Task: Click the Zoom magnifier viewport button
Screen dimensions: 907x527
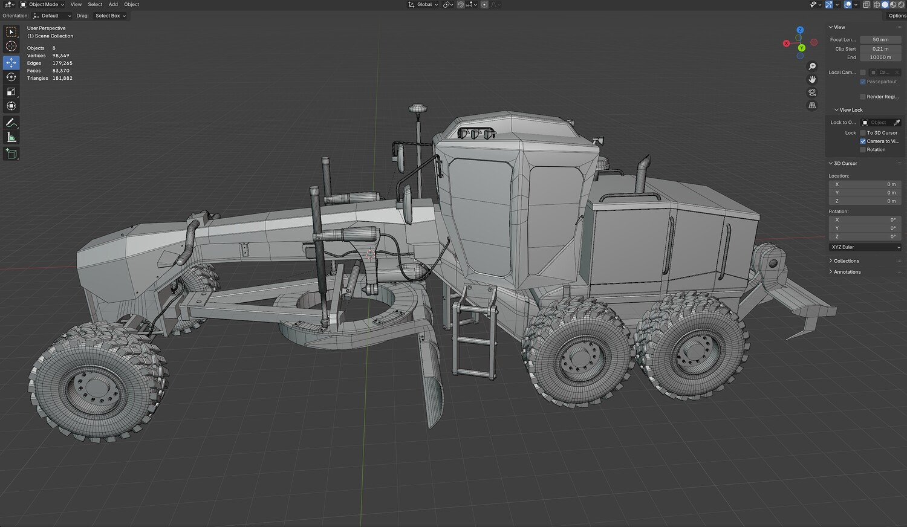Action: click(x=812, y=66)
